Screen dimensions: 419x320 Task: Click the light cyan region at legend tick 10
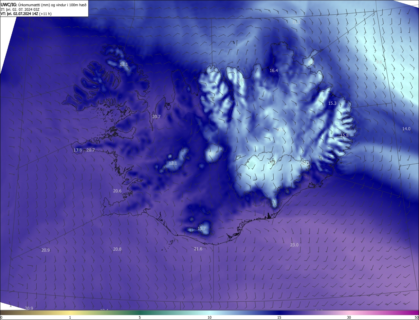(209, 313)
